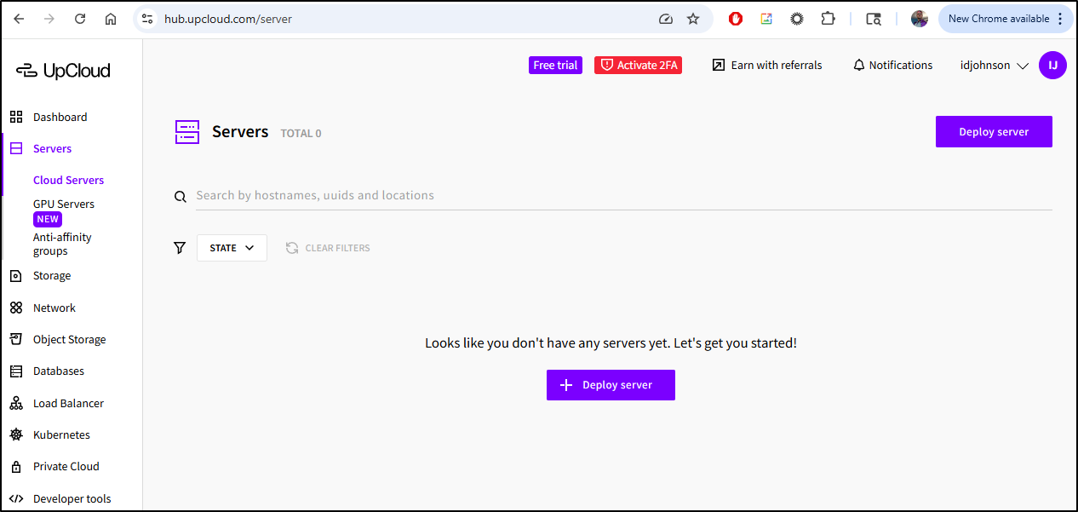The width and height of the screenshot is (1078, 512).
Task: Open Storage via its sidebar icon
Action: 16,276
